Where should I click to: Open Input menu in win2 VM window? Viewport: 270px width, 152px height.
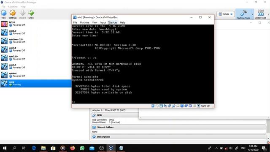[103, 22]
